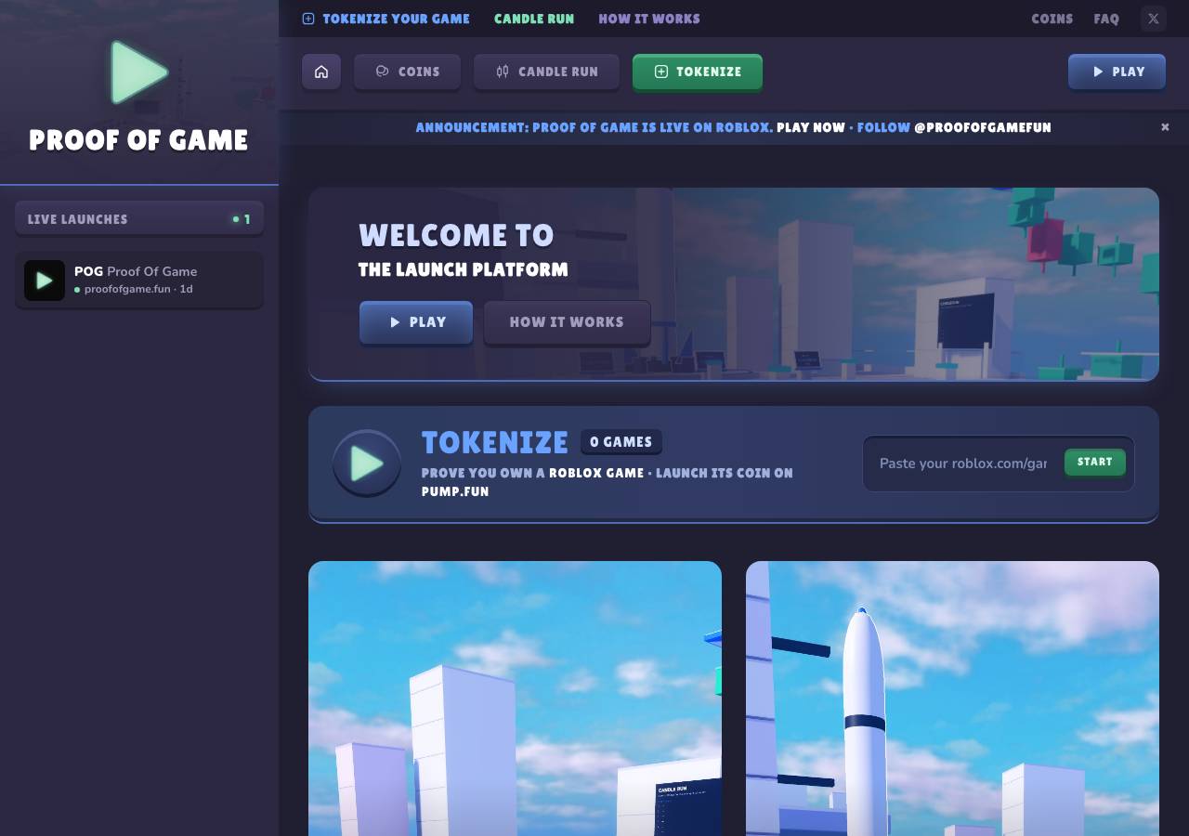Open How It Works in top navigation

point(649,19)
